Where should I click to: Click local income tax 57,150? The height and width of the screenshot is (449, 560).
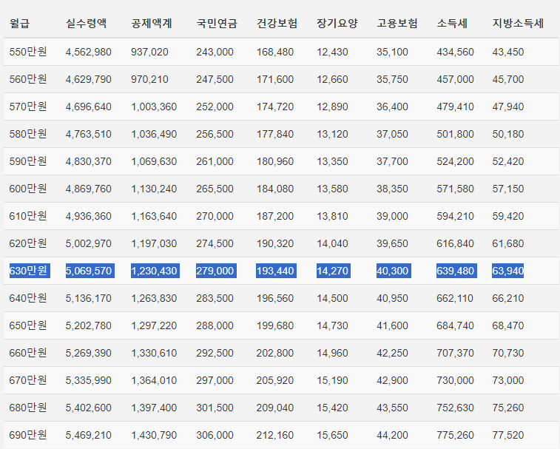coord(508,189)
